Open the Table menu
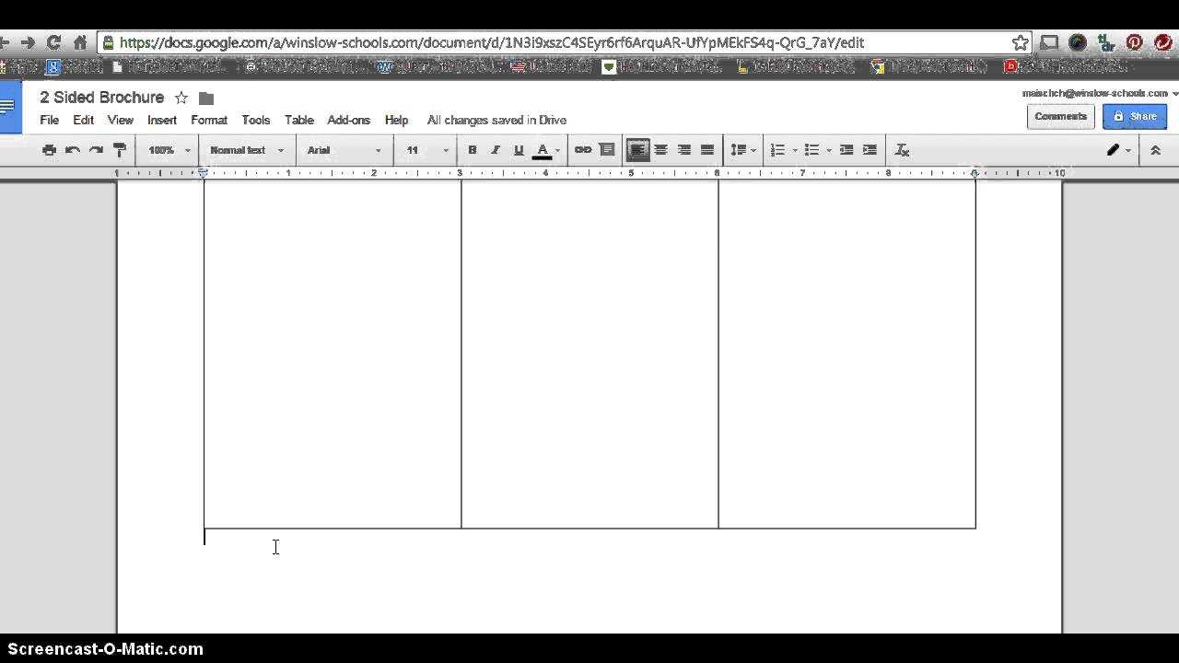Image resolution: width=1179 pixels, height=663 pixels. [298, 120]
